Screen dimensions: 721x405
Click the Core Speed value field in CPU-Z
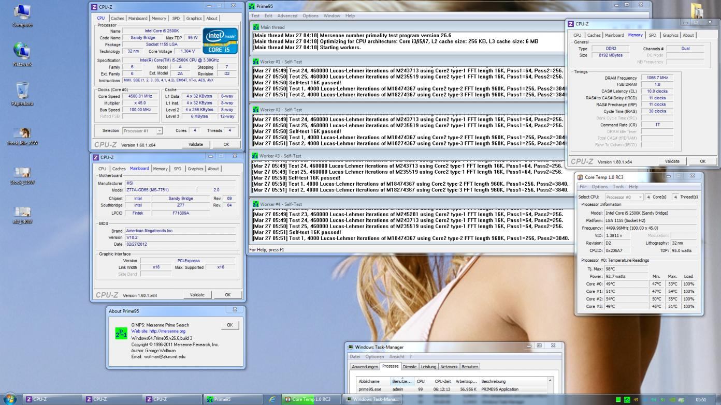[x=139, y=96]
